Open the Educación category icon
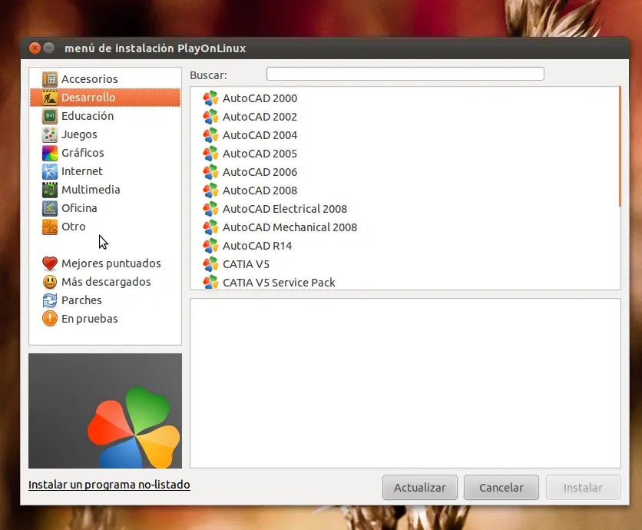The image size is (642, 530). (50, 116)
